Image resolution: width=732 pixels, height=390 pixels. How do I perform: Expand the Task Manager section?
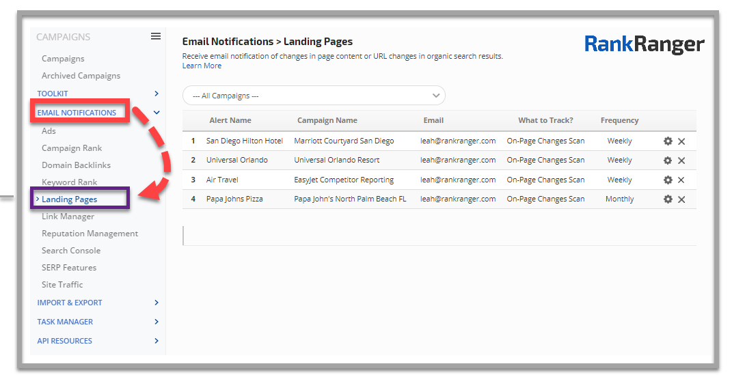[x=157, y=322]
